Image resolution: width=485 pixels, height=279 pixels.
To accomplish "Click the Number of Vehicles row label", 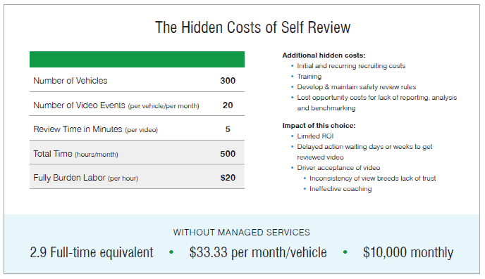I will click(x=70, y=81).
